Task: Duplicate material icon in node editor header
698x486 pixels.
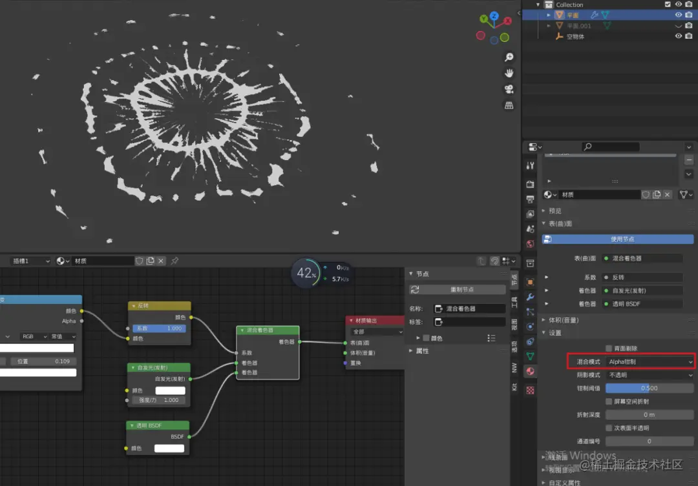Action: click(x=150, y=261)
